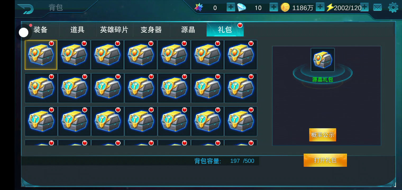Screen dimensions: 402x190
Task: Tap the back arrow icon beside 背包
Action: [x=26, y=8]
